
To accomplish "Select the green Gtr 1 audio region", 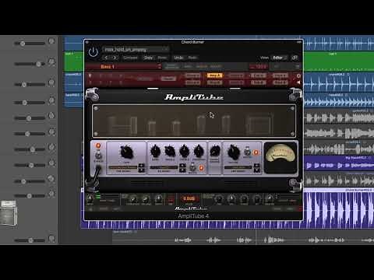I will 338,61.
